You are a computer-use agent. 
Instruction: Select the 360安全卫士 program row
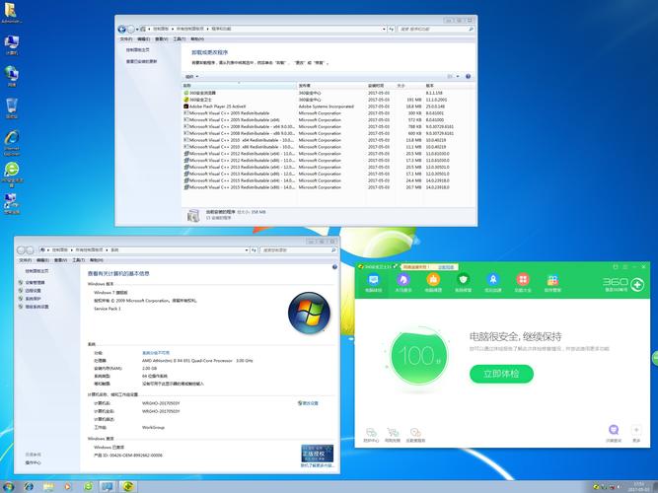(x=329, y=100)
